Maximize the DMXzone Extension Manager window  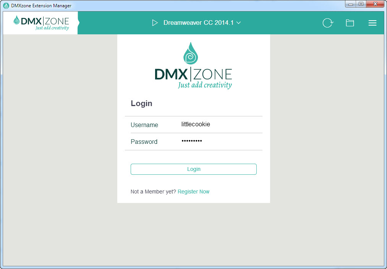(361, 4)
